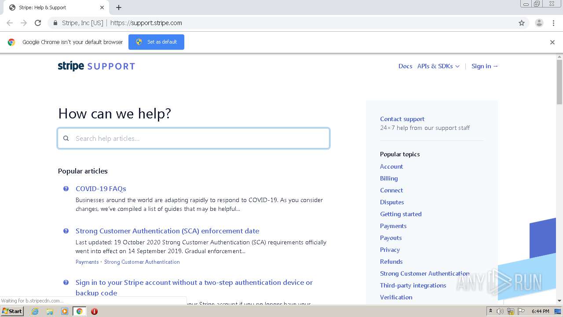
Task: Open Strong Customer Authentication enforcement date article
Action: coord(167,231)
